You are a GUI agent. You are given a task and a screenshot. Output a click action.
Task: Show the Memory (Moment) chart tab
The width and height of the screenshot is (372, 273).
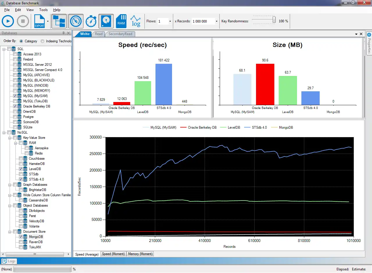[x=140, y=254]
